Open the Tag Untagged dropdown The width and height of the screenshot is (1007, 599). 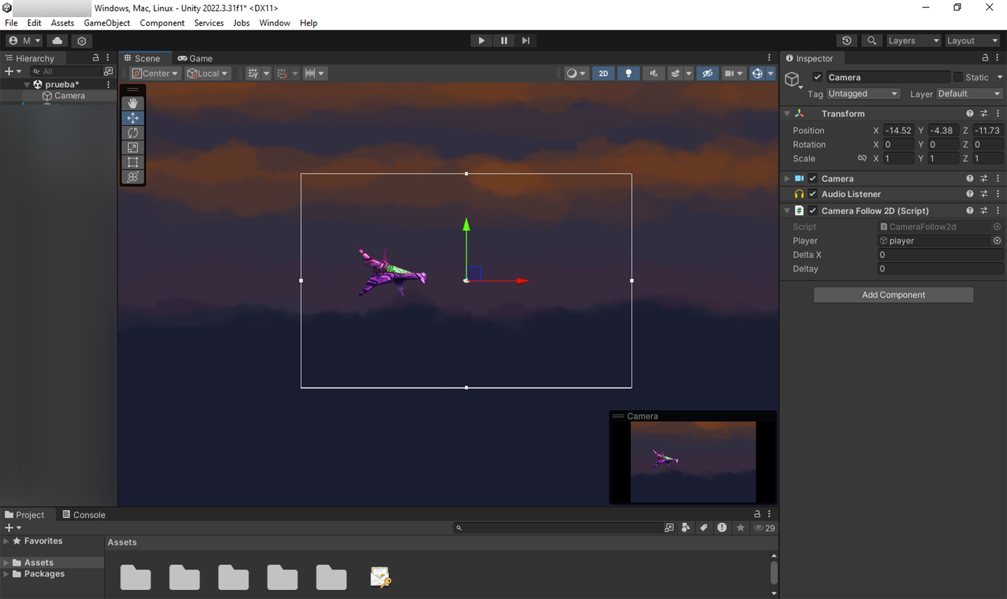(x=863, y=94)
